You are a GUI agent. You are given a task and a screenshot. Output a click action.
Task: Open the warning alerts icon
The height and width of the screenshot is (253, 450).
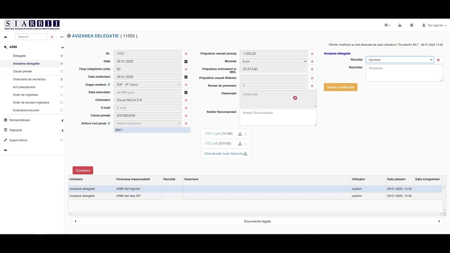click(400, 25)
